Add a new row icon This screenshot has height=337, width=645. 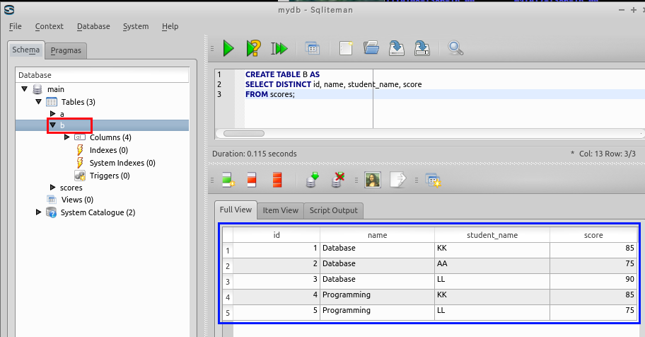(228, 180)
